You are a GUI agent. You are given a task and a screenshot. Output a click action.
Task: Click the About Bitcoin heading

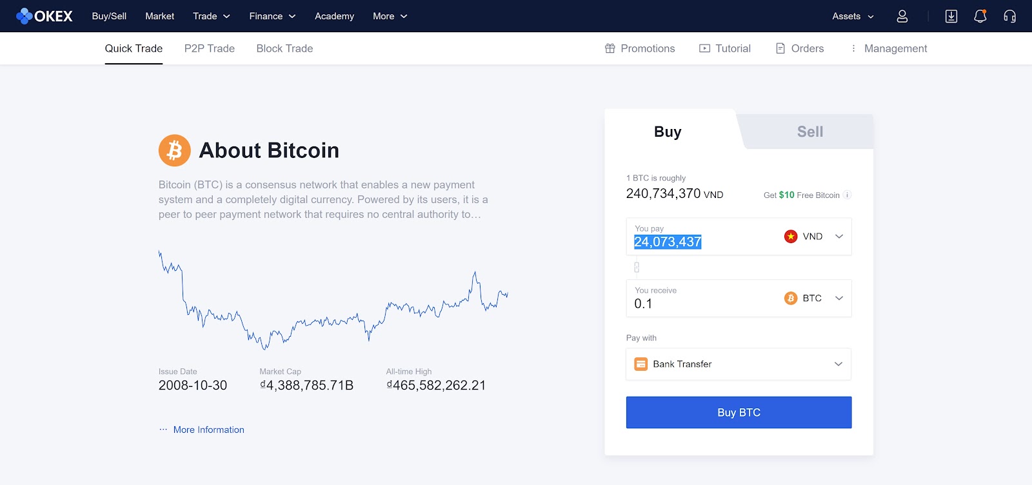[x=269, y=150]
